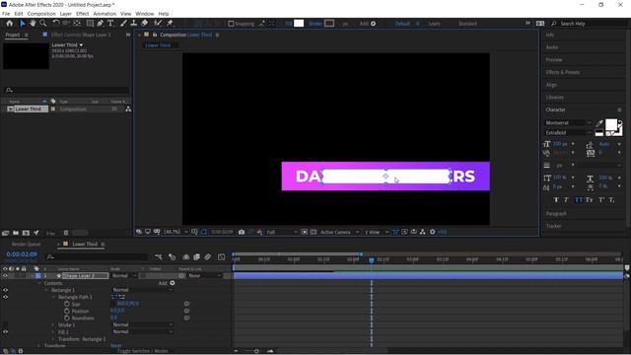The image size is (631, 355).
Task: Click the new composition icon in Project panel
Action: click(26, 233)
